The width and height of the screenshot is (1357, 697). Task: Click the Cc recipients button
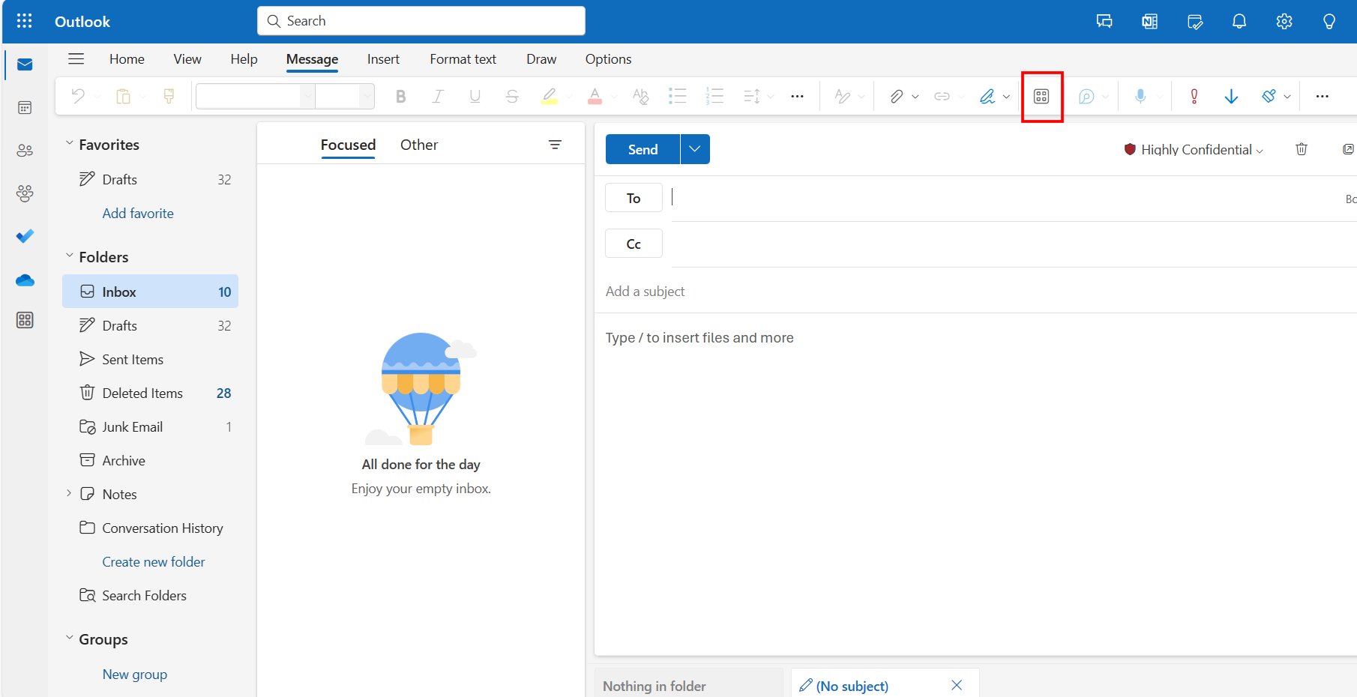[634, 244]
